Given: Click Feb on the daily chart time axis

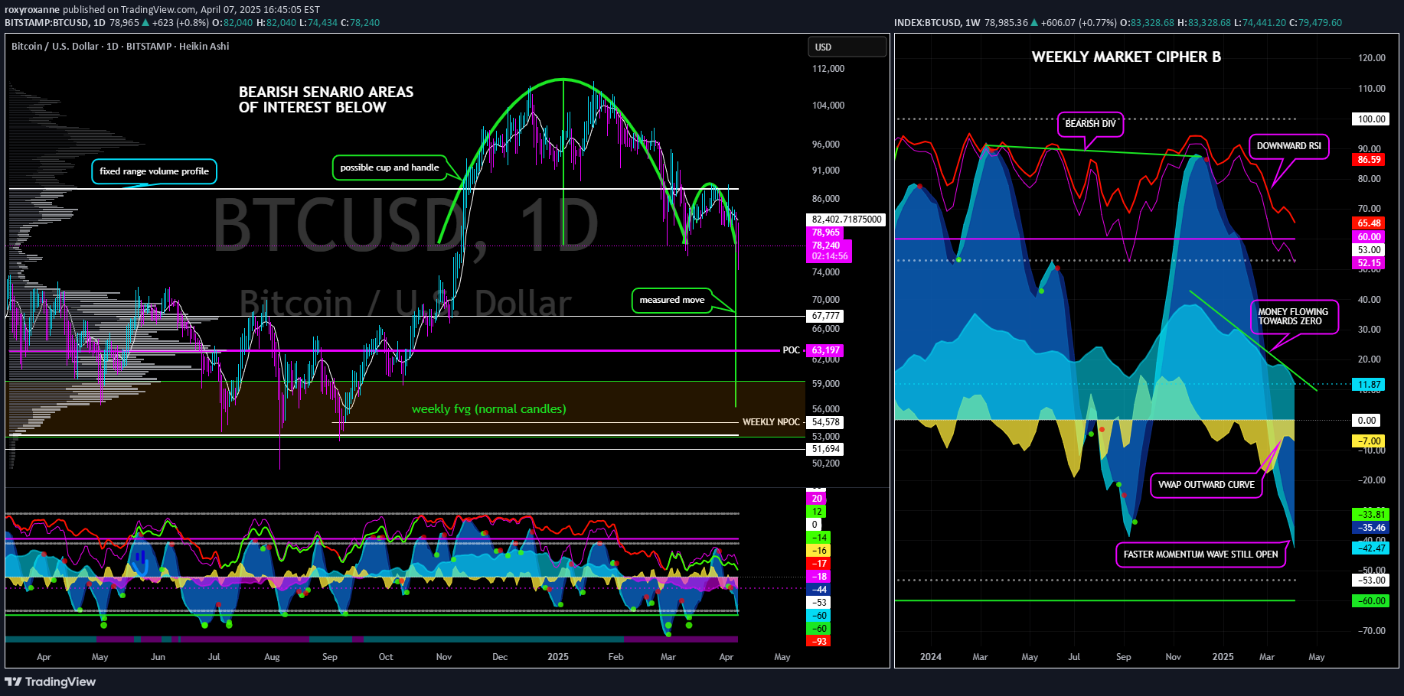Looking at the screenshot, I should pos(615,657).
